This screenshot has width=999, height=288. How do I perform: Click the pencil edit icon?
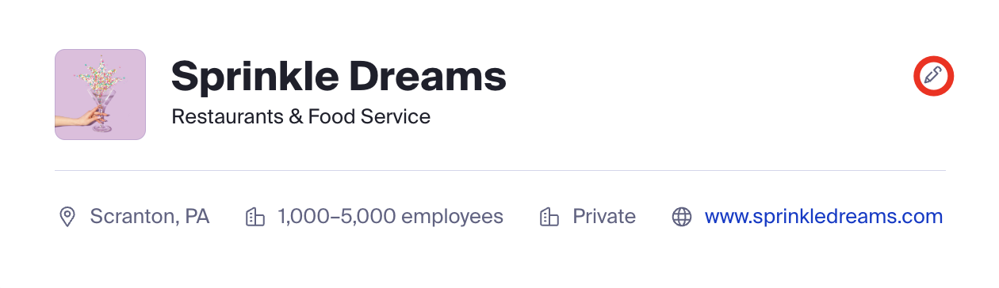click(x=933, y=77)
